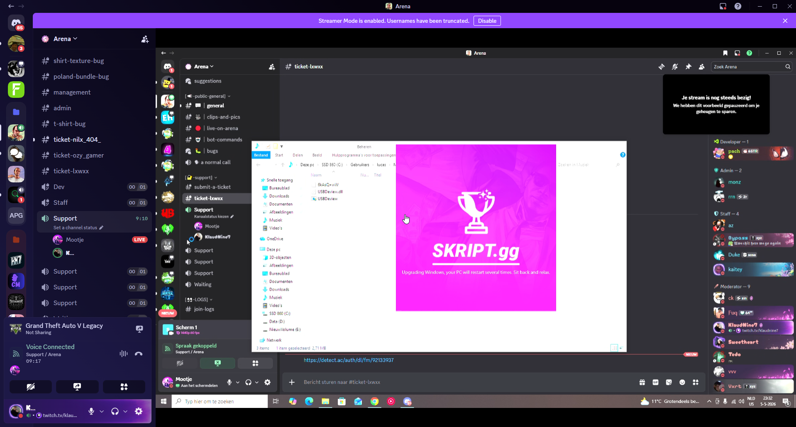
Task: Open the threads icon in the shared stream
Action: (662, 67)
